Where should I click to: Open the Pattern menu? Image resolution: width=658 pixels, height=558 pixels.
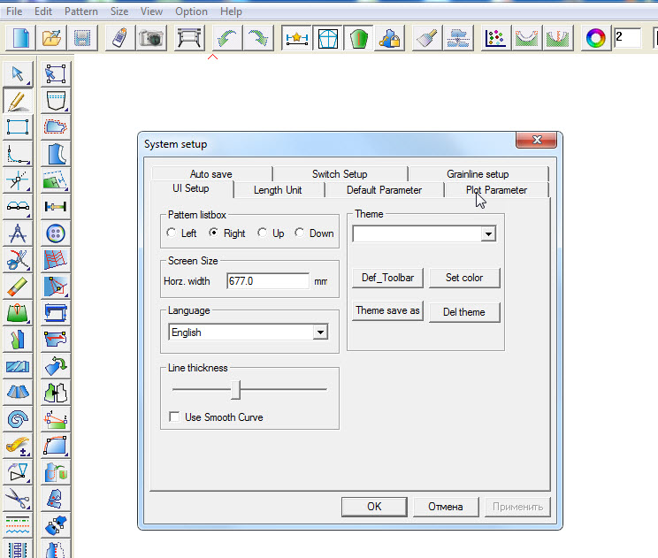point(81,11)
